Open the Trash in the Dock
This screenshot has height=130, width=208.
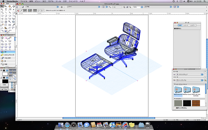tap(148, 125)
